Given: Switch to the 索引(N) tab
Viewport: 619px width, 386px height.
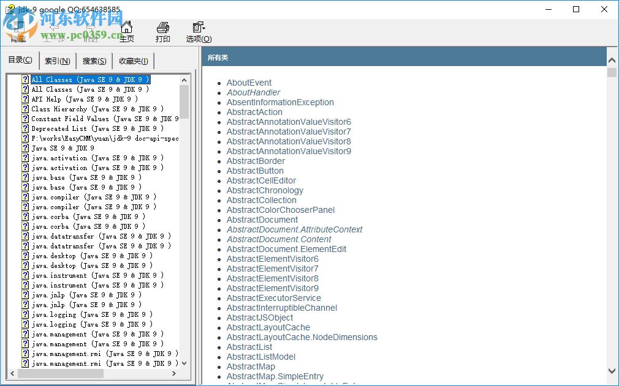Looking at the screenshot, I should tap(57, 61).
